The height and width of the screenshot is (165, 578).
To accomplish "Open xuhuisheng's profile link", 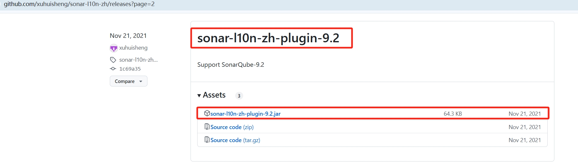I will click(133, 48).
